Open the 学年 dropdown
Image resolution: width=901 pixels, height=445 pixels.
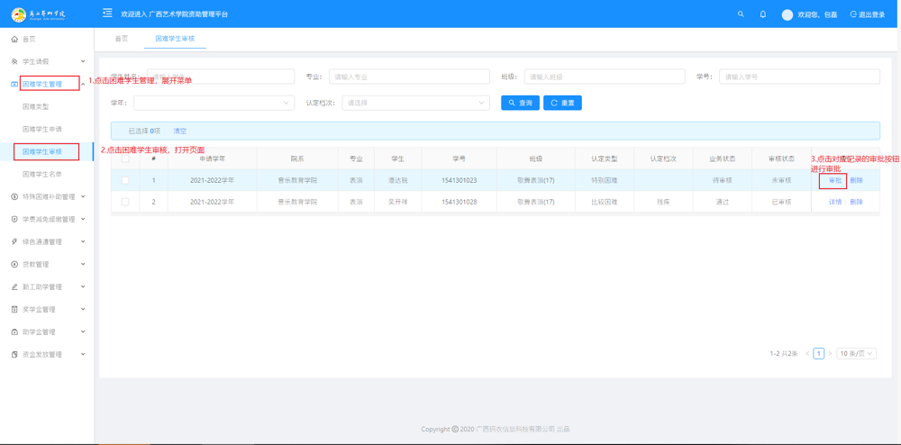(214, 103)
